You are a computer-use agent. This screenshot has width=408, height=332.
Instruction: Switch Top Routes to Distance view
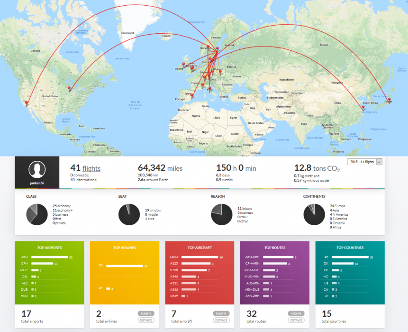[296, 320]
